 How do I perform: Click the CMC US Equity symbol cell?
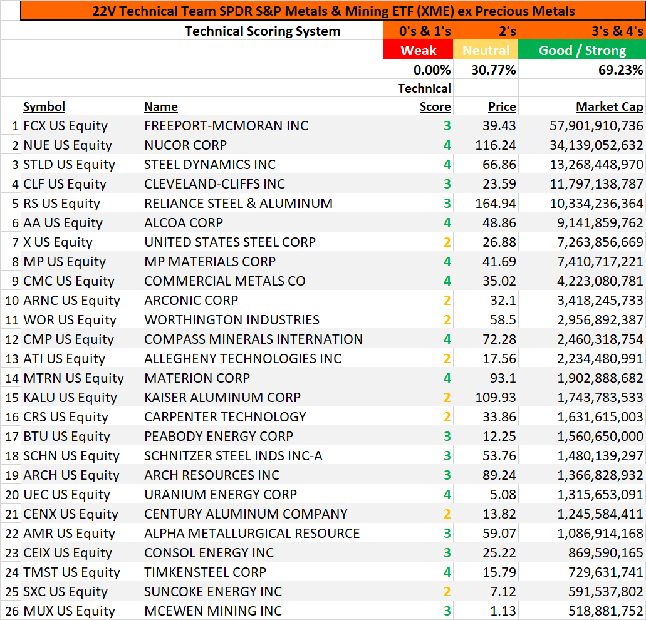pyautogui.click(x=81, y=281)
